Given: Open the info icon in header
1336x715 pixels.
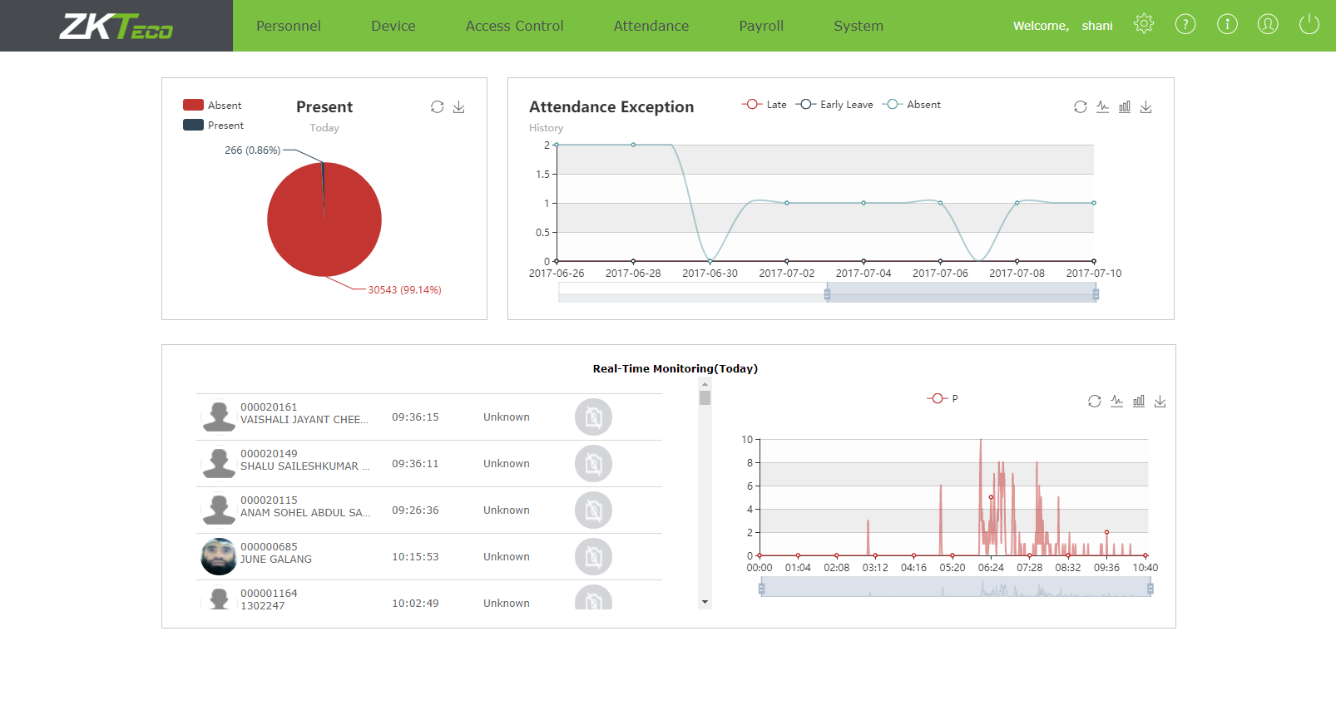Looking at the screenshot, I should [x=1227, y=24].
